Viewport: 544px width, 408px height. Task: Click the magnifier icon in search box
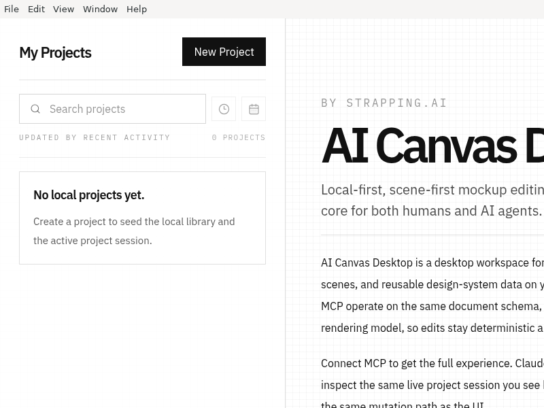pos(35,109)
